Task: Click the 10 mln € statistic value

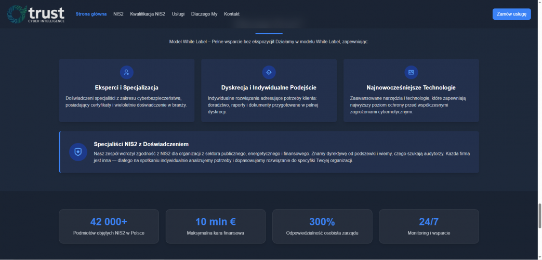Action: [216, 222]
